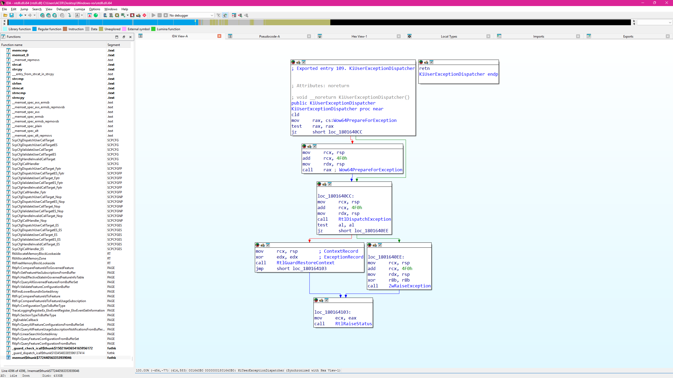Click the yellow brackets toolbar icon

[117, 15]
